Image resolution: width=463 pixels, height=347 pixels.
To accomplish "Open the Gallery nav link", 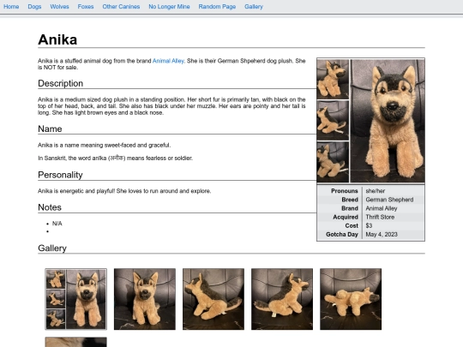I will pyautogui.click(x=254, y=7).
